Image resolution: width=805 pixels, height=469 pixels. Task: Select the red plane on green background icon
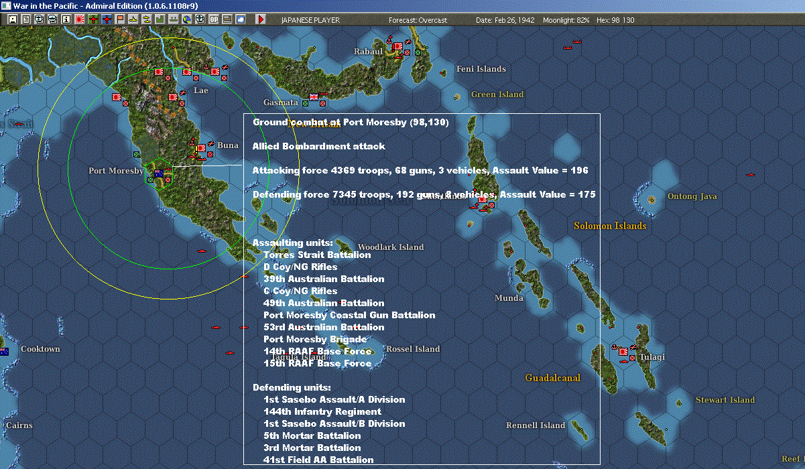click(93, 19)
